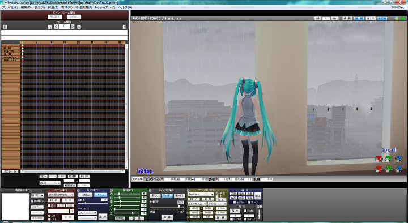The width and height of the screenshot is (408, 223).
Task: Open timeline range selection dropdown
Action: [x=50, y=183]
